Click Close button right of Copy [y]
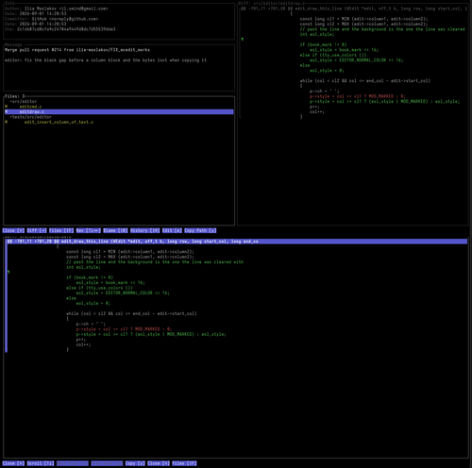The image size is (472, 468). pyautogui.click(x=159, y=463)
